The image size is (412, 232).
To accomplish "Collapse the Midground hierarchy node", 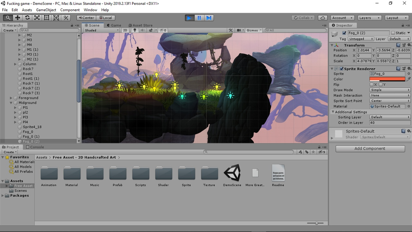I will 11,103.
